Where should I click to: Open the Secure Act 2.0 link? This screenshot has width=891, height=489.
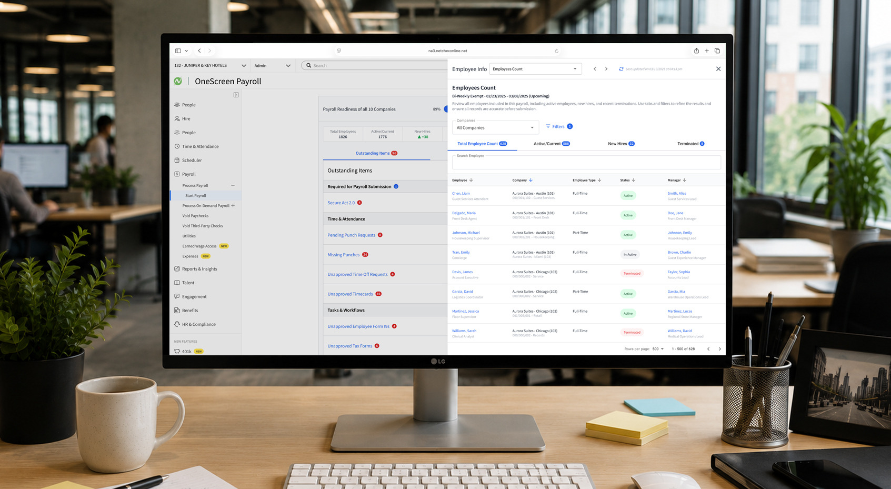[x=341, y=203]
